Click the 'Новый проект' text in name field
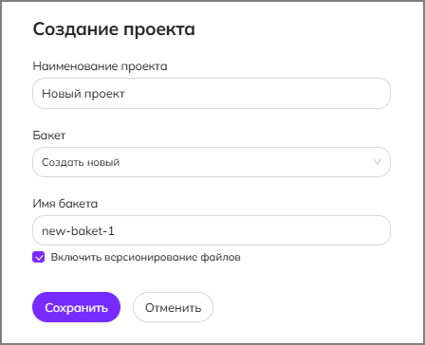Screen dimensions: 425x345 83,94
